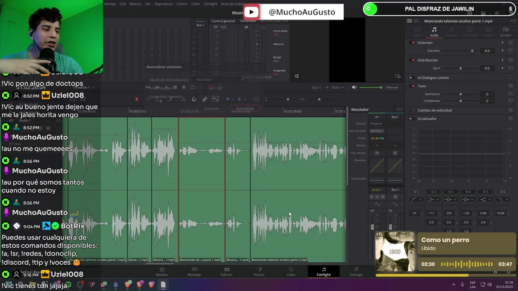Reset the Volumen section
Viewport: 518px width, 291px height.
(511, 42)
